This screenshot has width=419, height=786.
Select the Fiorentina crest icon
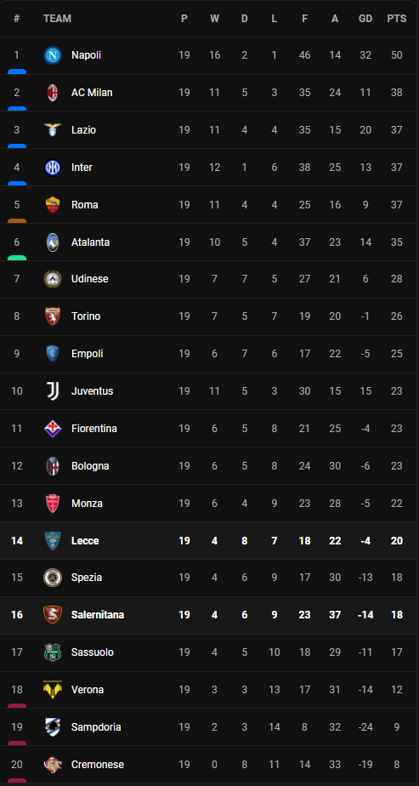pos(53,429)
